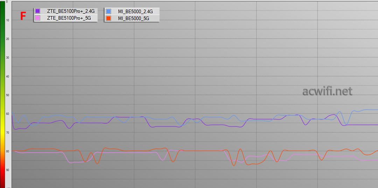The image size is (378, 188).
Task: Select the MI_BE5000_2.4G legend label
Action: pos(135,11)
